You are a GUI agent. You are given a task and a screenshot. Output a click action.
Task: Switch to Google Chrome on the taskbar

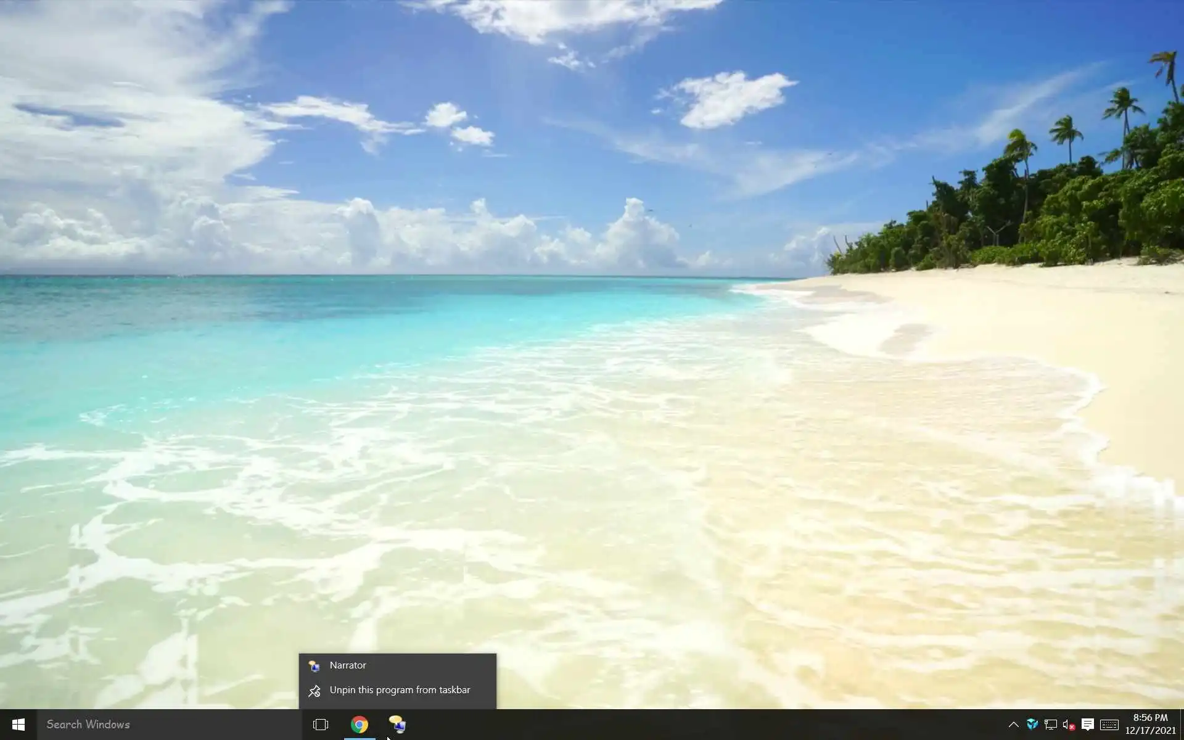point(360,725)
